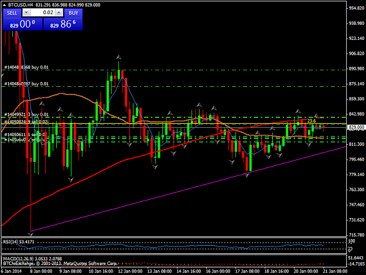Click the 923.140 price scale value

pyautogui.click(x=357, y=38)
